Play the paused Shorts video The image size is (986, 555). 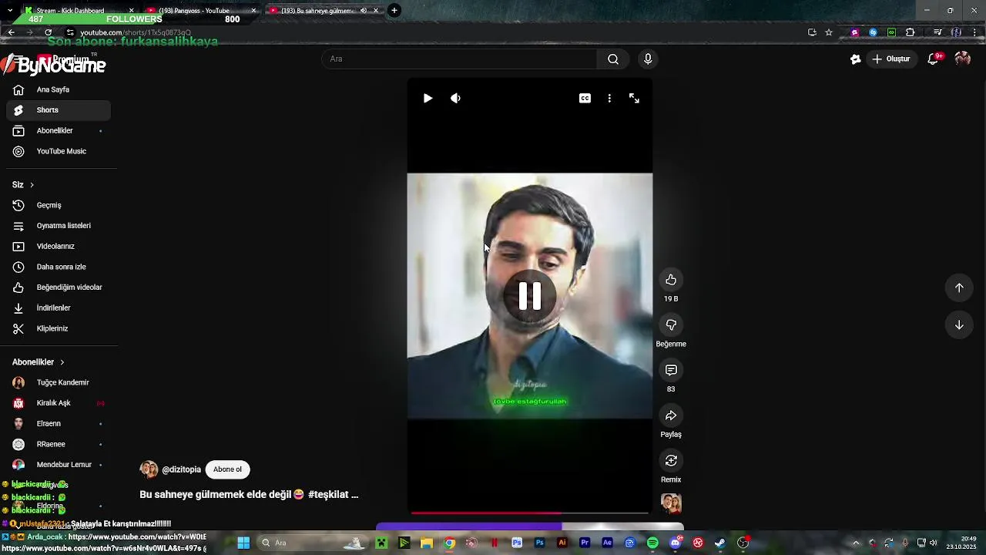click(x=428, y=98)
